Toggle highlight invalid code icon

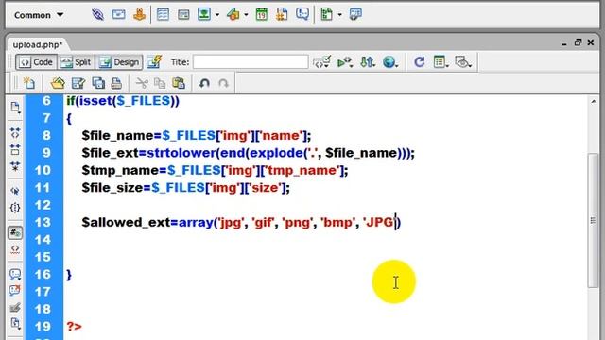point(15,249)
